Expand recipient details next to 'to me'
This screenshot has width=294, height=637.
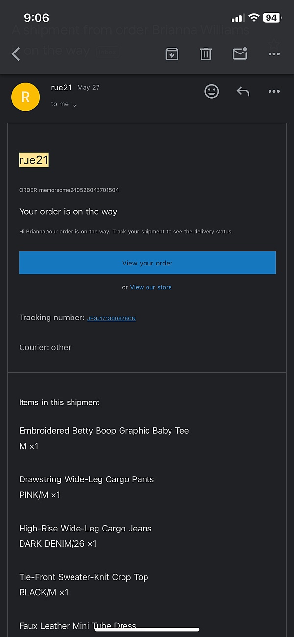pos(74,105)
